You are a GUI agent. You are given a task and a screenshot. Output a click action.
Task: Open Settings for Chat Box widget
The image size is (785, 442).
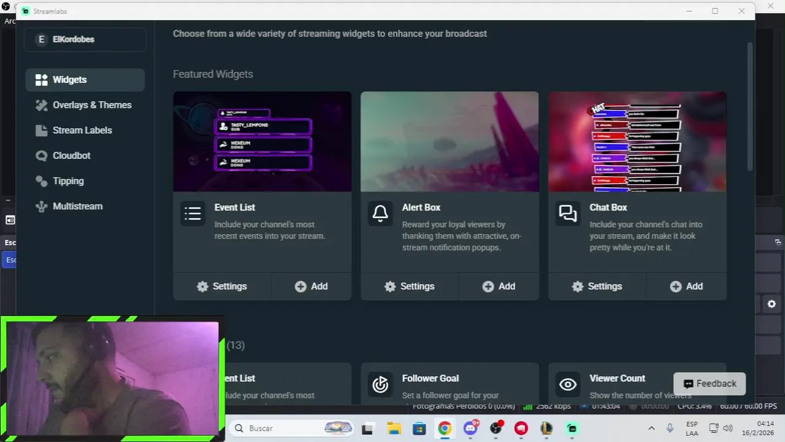pyautogui.click(x=596, y=286)
